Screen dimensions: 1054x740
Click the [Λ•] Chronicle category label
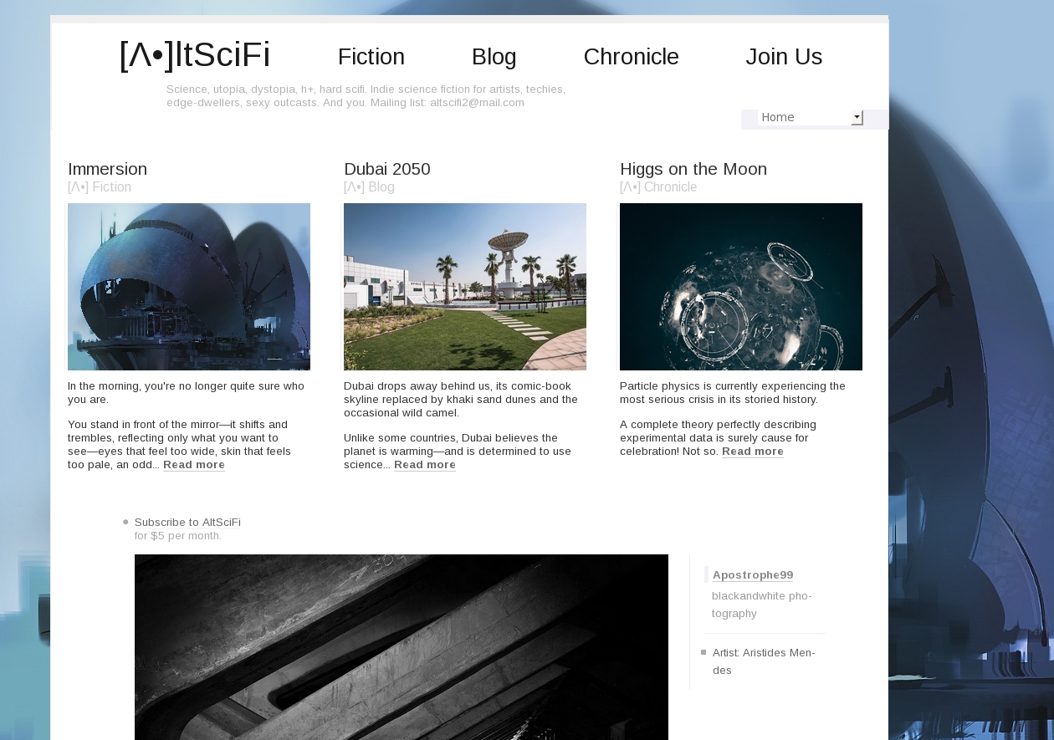658,187
